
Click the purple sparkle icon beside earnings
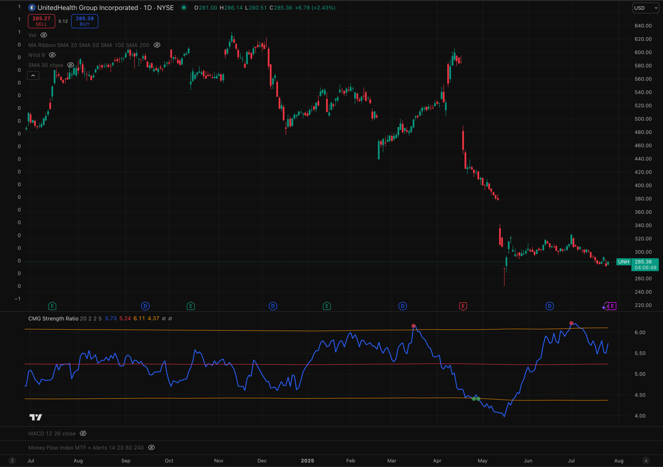[x=604, y=307]
